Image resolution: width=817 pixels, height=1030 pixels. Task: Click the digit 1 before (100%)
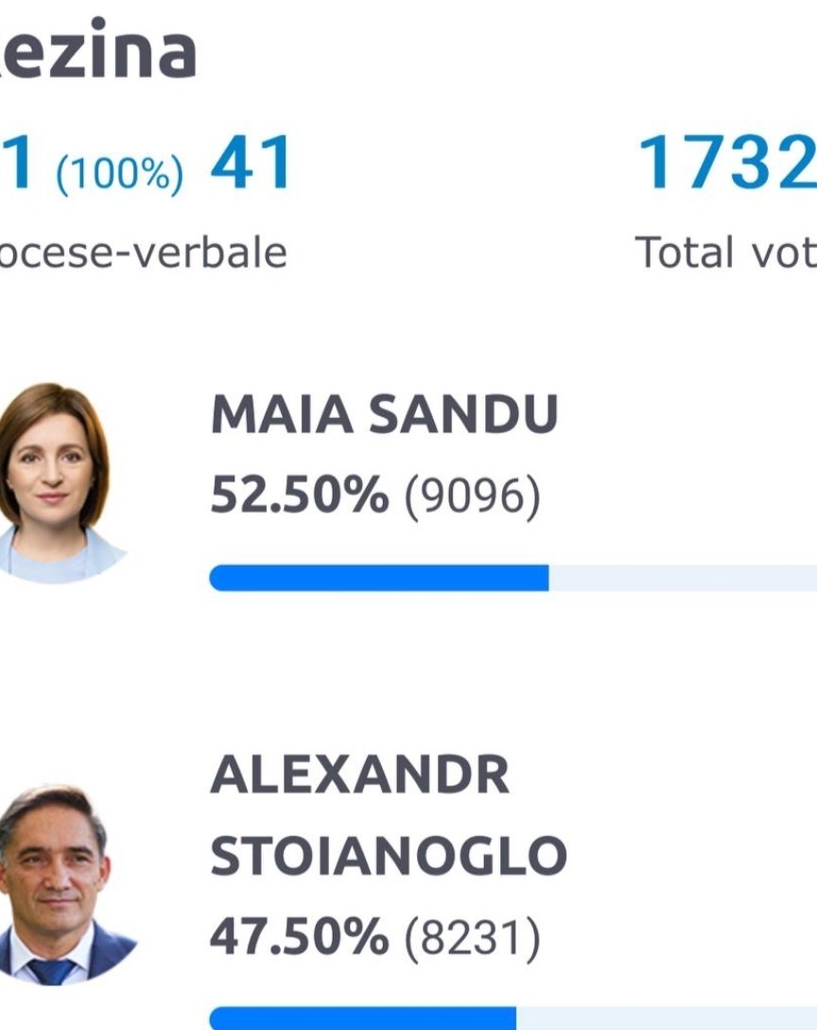click(x=16, y=163)
